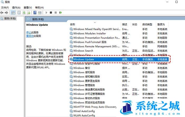Viewport: 185px width, 117px height.
Task: Maximize the 服务 window
Action: pyautogui.click(x=177, y=2)
